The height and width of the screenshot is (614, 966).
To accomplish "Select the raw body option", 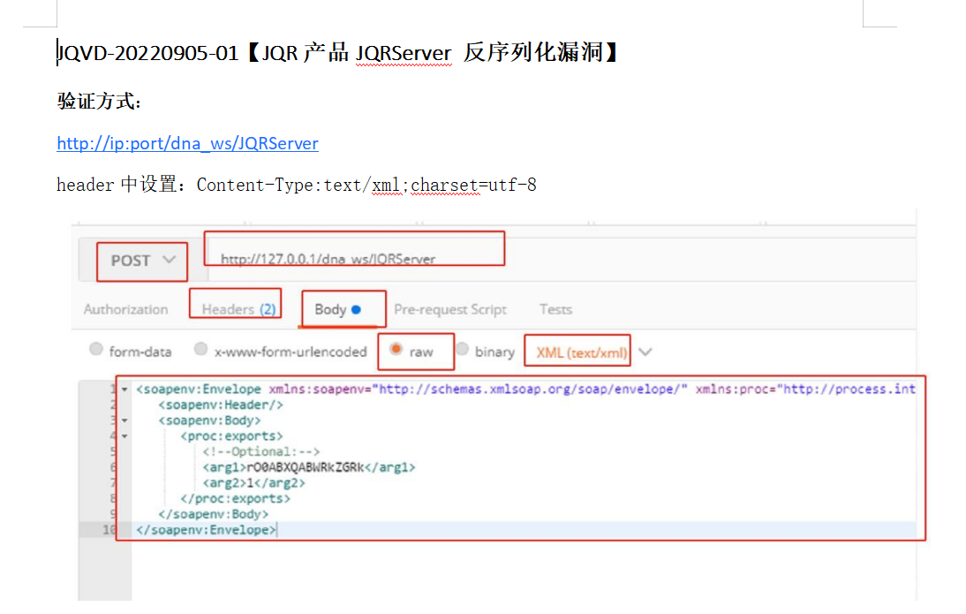I will [396, 351].
